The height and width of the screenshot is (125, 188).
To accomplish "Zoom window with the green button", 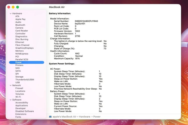I will pos(18,7).
